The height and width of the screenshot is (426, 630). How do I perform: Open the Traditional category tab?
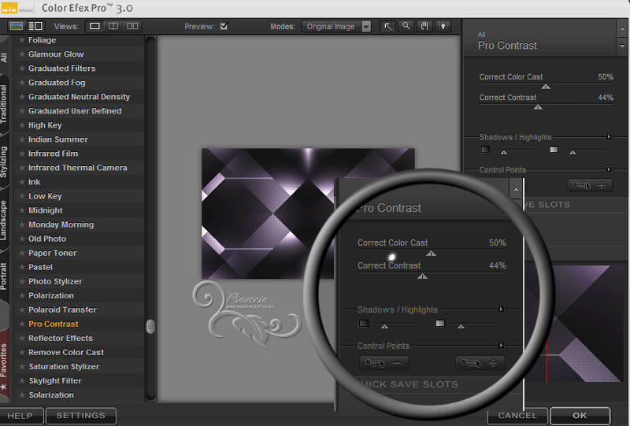[x=4, y=104]
